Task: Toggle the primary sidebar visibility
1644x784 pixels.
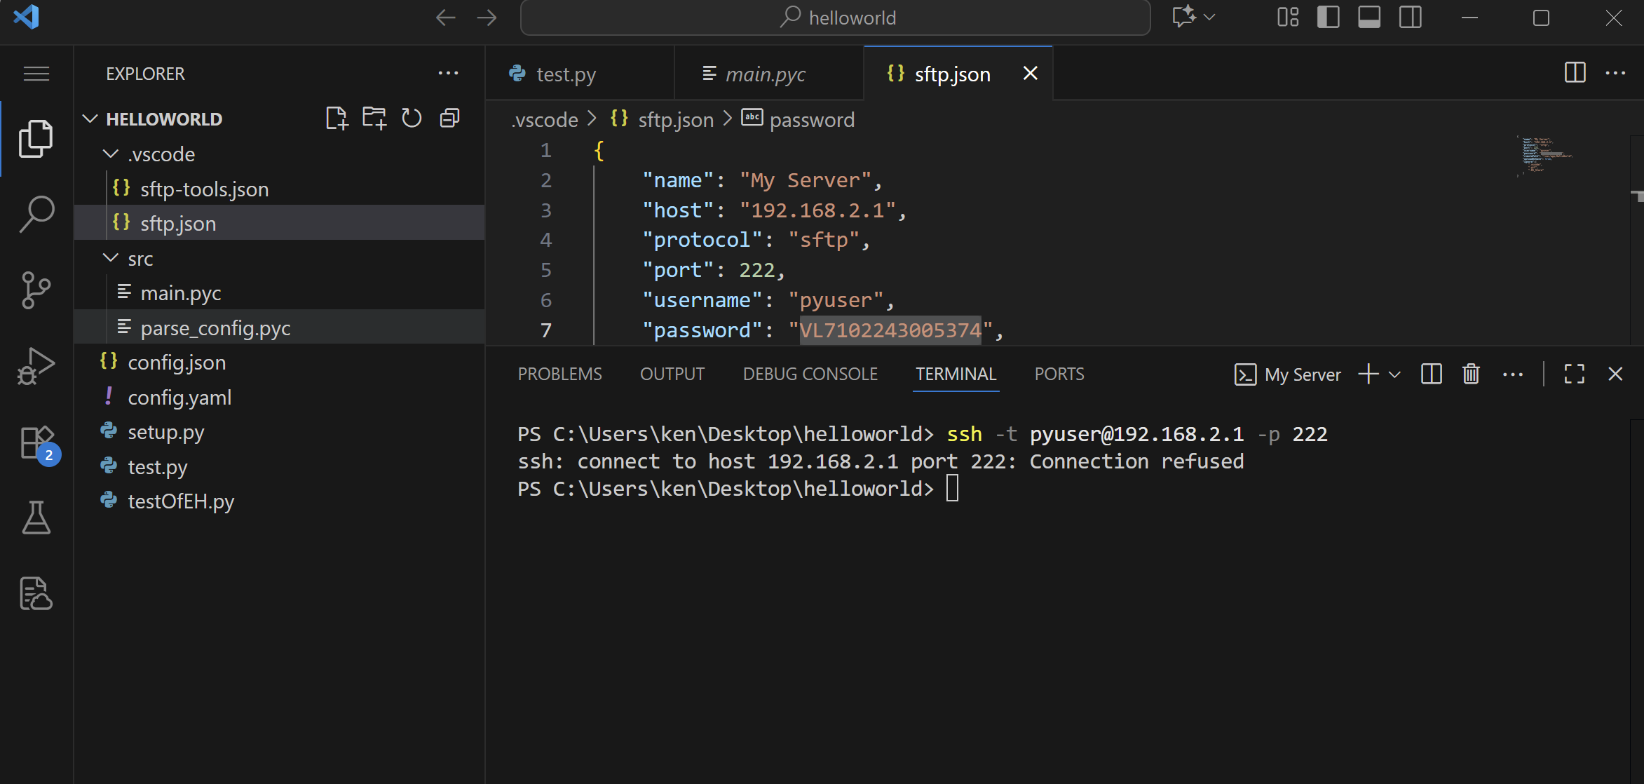Action: click(x=1328, y=17)
